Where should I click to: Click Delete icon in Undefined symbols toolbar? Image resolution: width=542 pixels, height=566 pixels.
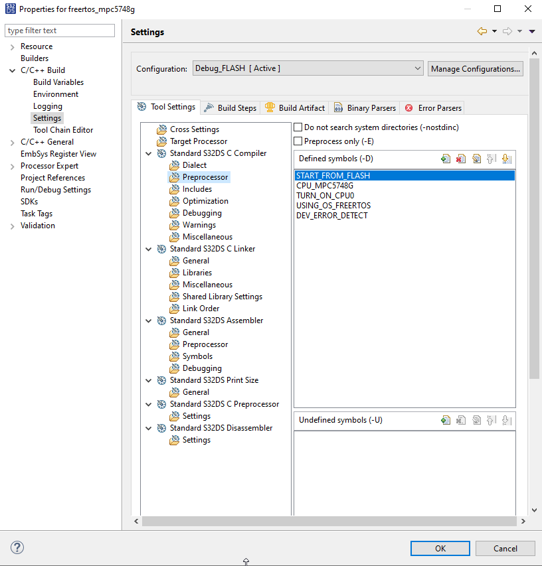[461, 420]
